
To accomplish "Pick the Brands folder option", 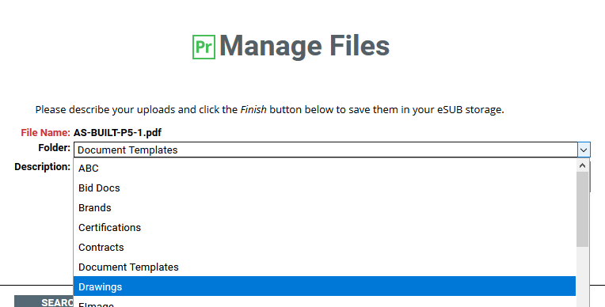I will coord(325,207).
